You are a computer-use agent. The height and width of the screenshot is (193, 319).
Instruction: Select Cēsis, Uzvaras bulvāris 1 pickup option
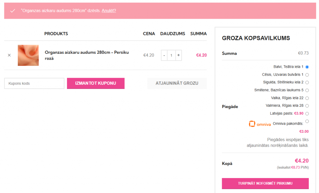[307, 75]
